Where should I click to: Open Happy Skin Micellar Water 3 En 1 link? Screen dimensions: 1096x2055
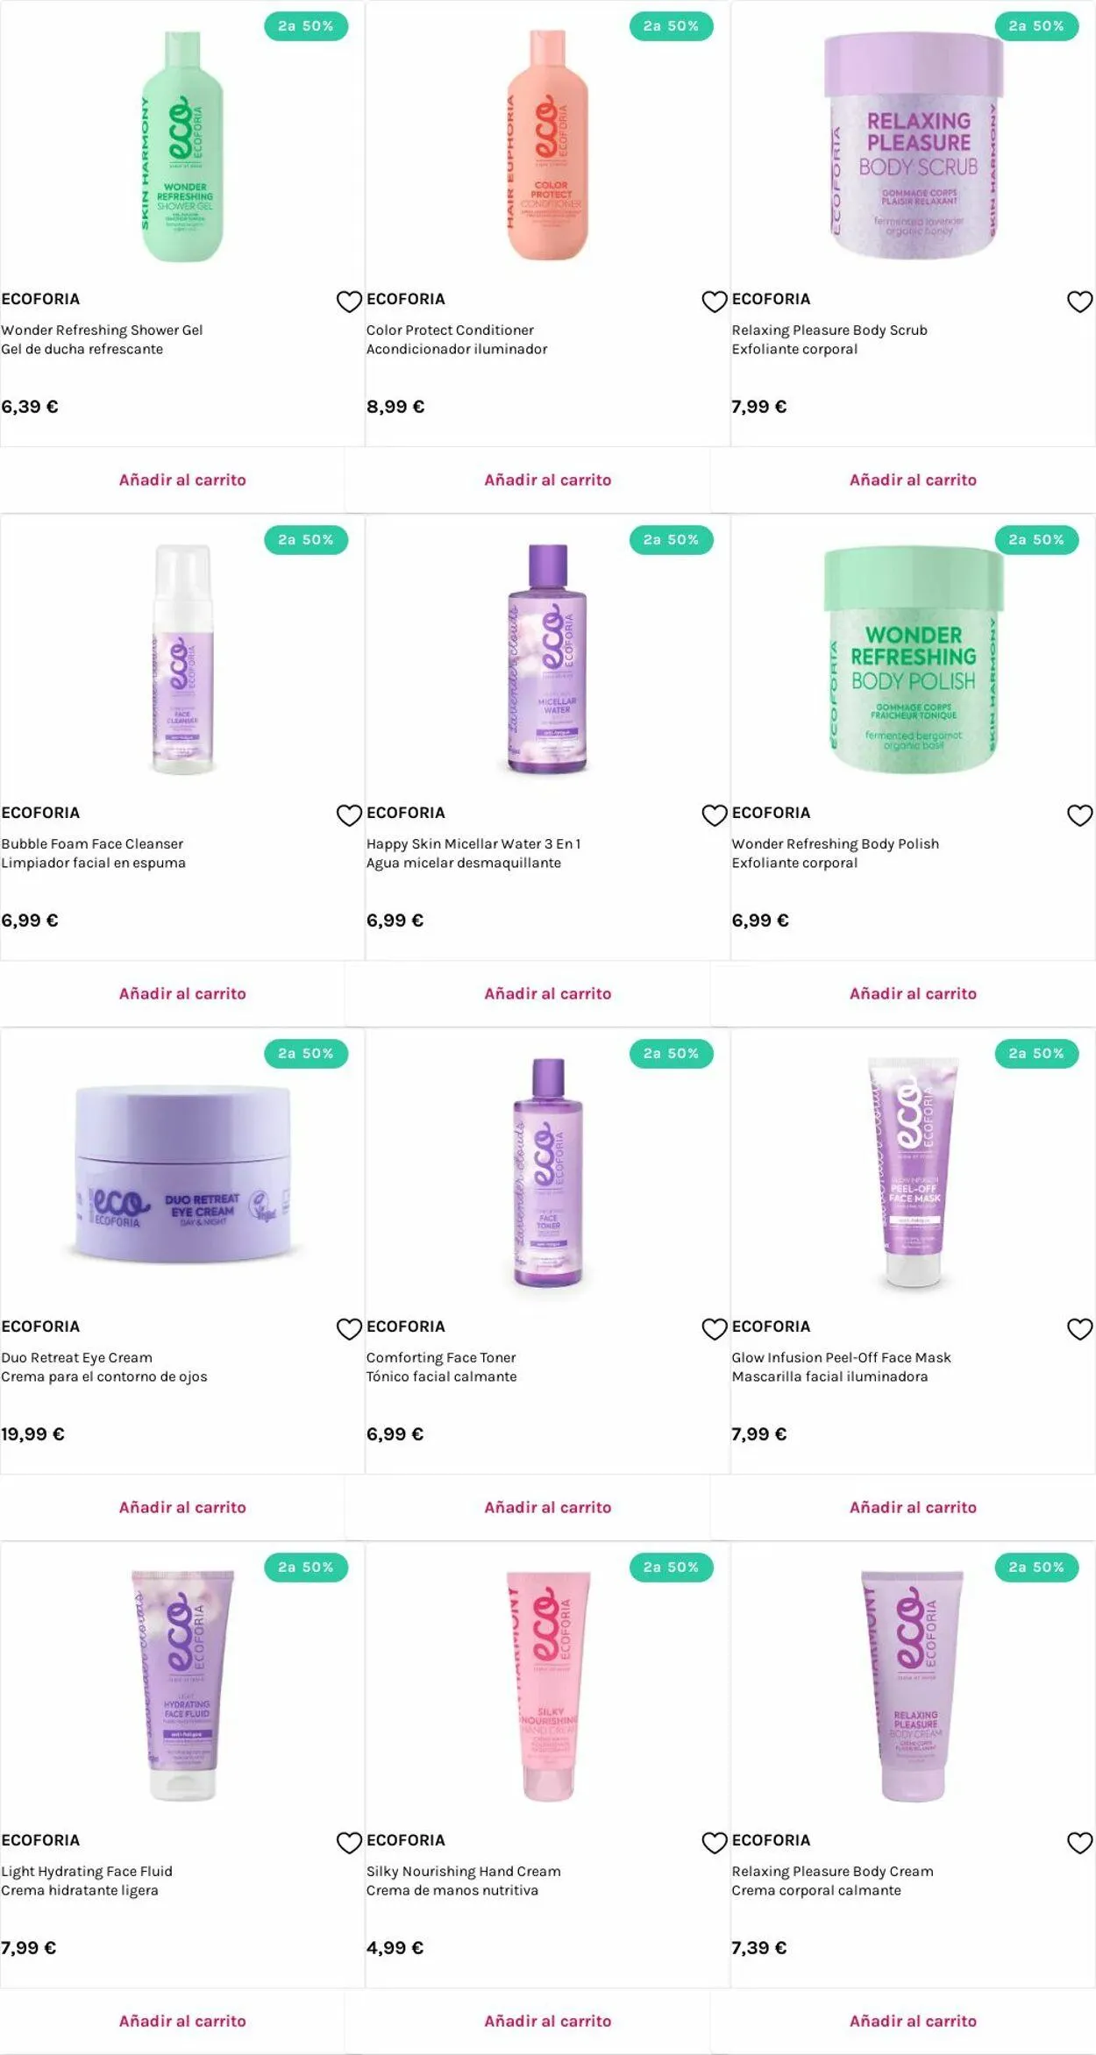click(473, 843)
